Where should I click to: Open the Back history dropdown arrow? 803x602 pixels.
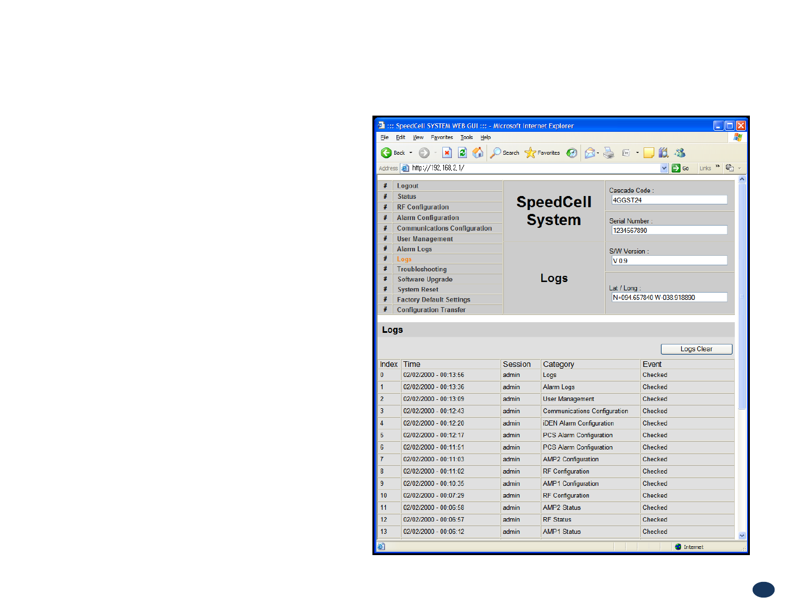[411, 152]
